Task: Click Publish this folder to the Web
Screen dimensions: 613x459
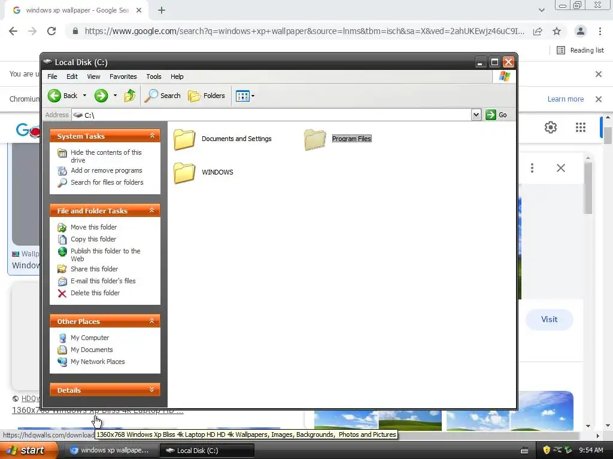Action: [105, 255]
